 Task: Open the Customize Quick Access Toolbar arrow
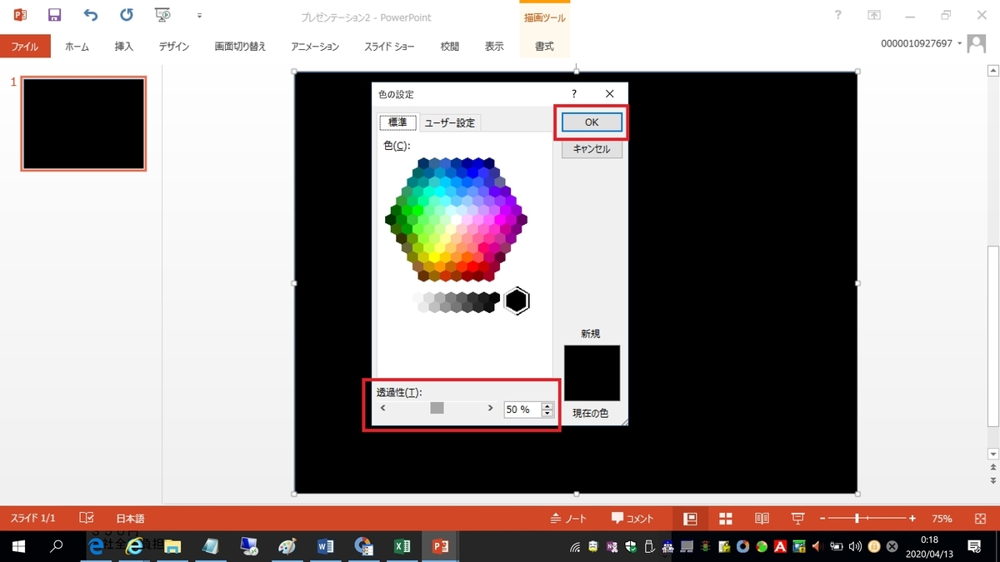[x=199, y=16]
